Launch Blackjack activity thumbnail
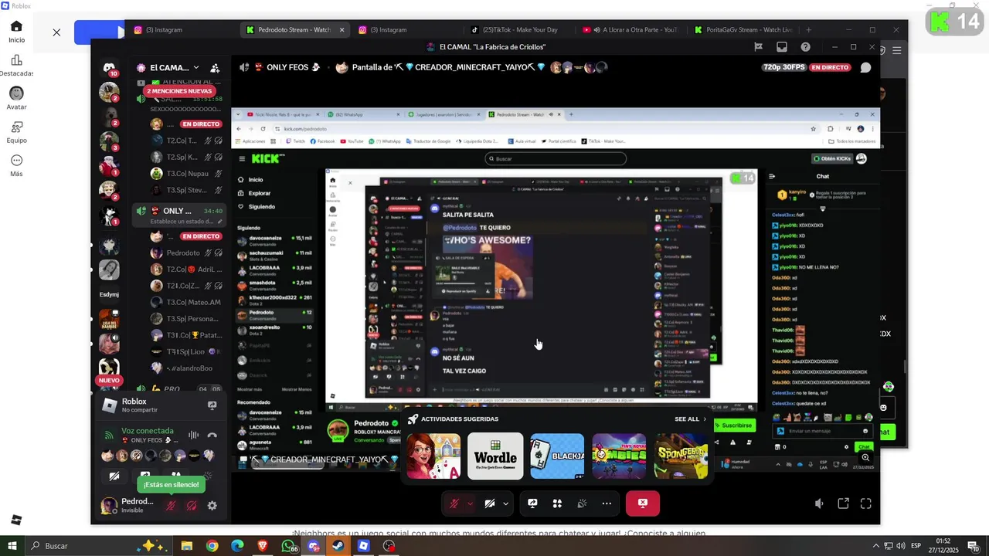 click(557, 456)
